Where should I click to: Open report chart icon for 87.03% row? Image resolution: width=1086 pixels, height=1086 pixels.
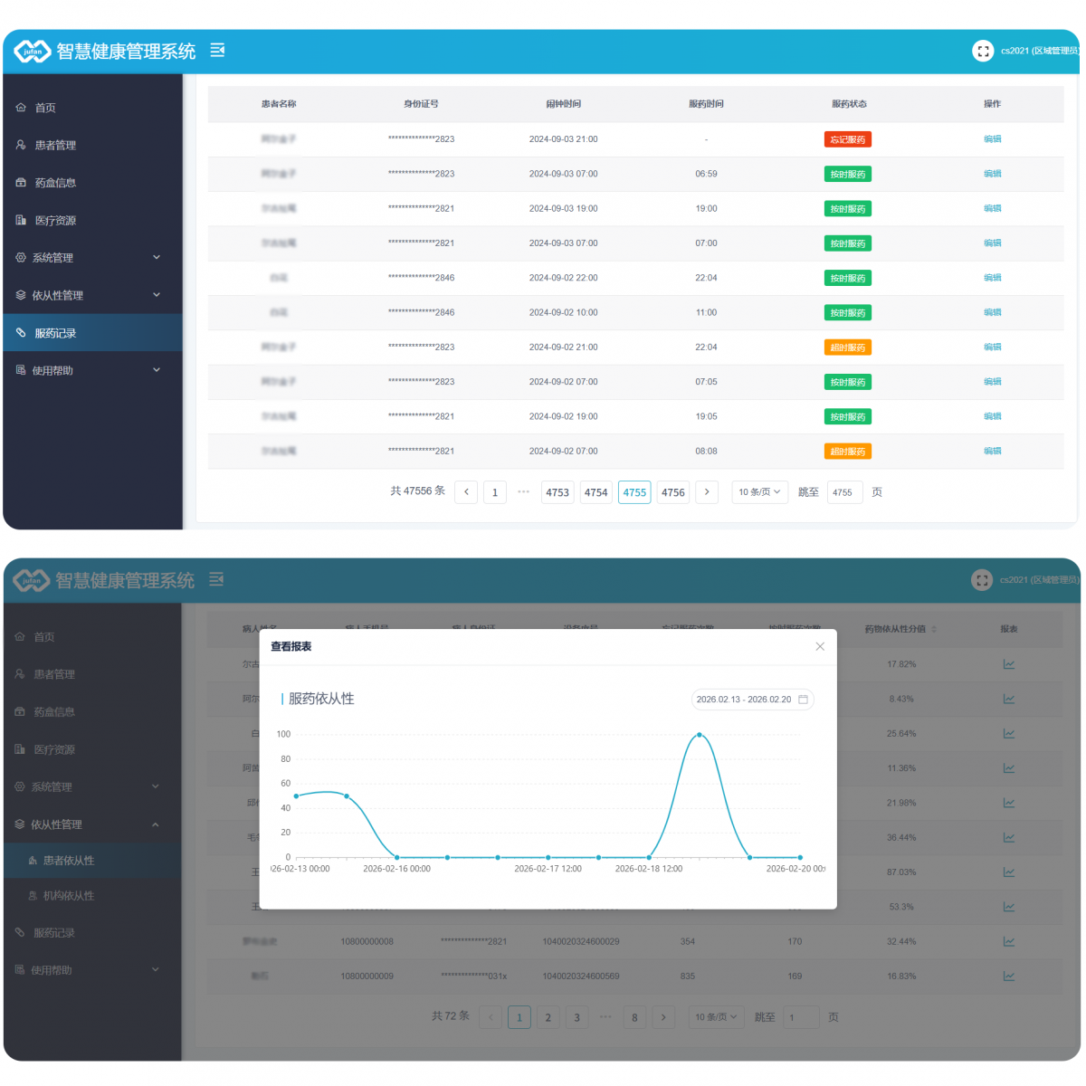click(x=1009, y=872)
